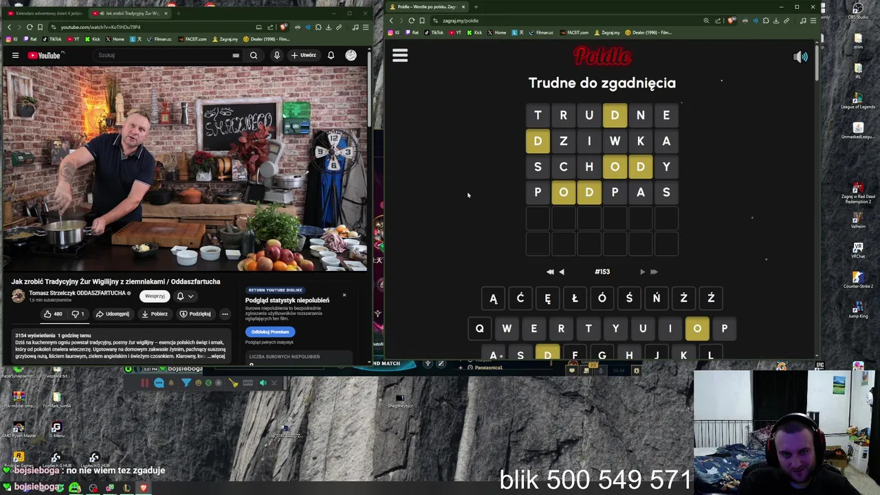Click the Pobierz download button

pyautogui.click(x=155, y=314)
